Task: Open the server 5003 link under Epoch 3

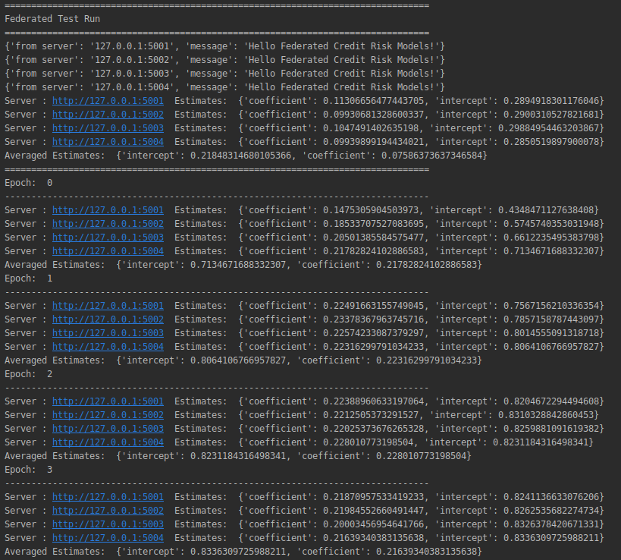Action: (x=108, y=524)
